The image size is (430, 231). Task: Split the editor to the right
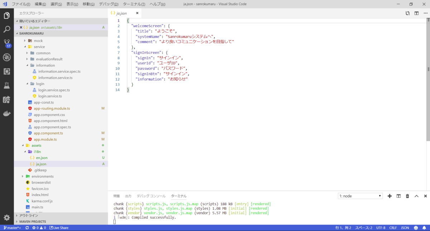coord(416,13)
